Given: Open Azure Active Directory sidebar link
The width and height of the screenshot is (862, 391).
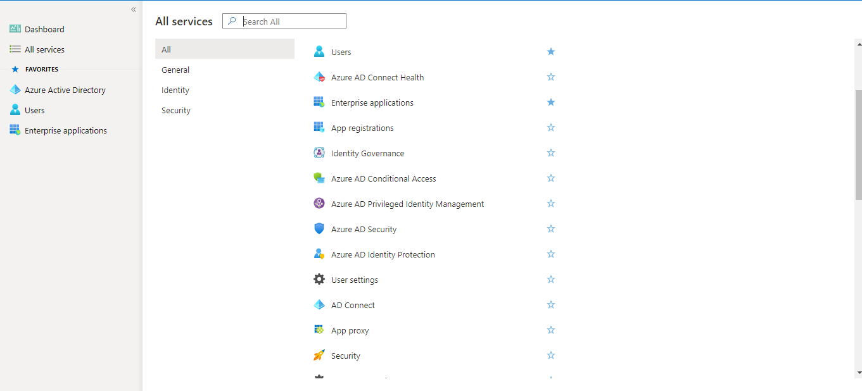Looking at the screenshot, I should click(x=65, y=90).
